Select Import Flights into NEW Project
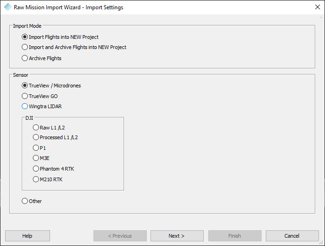Screen dimensions: 325x246 60,37
